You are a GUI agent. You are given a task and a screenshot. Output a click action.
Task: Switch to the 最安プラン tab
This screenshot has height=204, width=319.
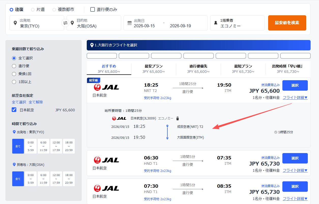[154, 69]
